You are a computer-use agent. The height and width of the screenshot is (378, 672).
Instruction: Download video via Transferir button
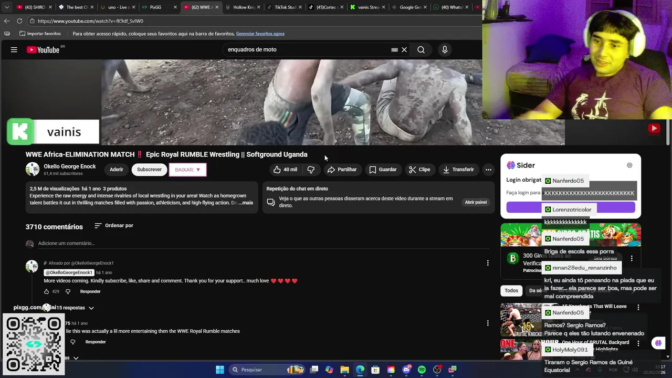[x=458, y=170]
